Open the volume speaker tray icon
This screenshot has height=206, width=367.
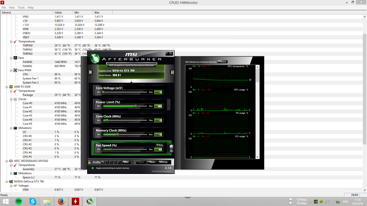(332, 202)
